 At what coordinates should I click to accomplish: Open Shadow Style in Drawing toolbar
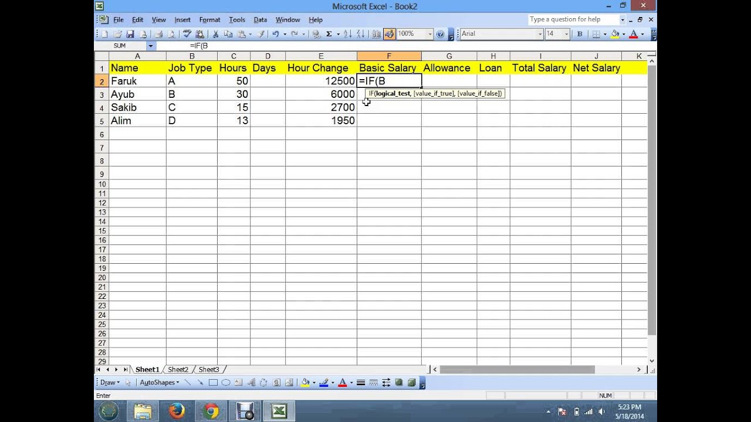pyautogui.click(x=398, y=383)
